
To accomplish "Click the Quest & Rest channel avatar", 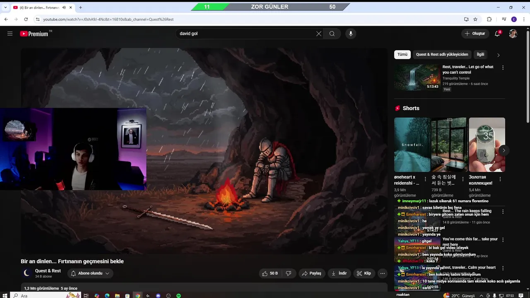I will pyautogui.click(x=26, y=273).
